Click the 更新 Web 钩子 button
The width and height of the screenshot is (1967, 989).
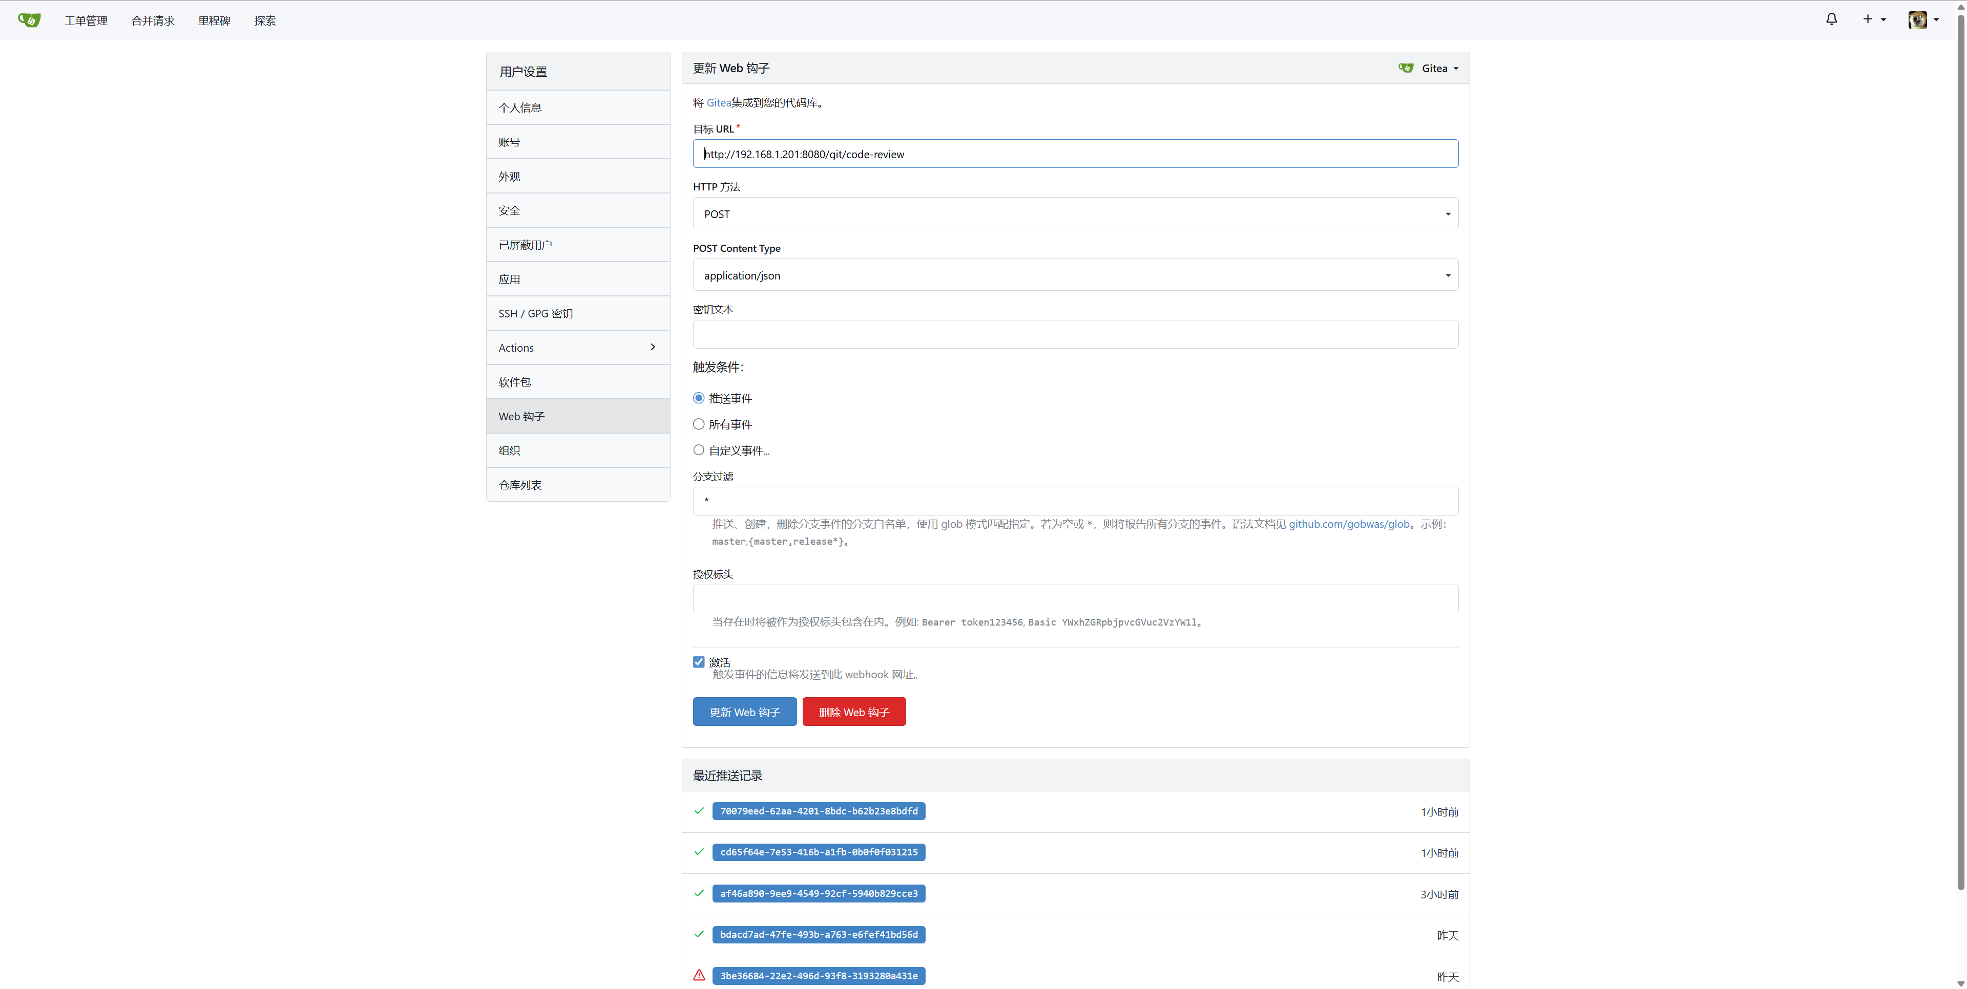pos(744,711)
